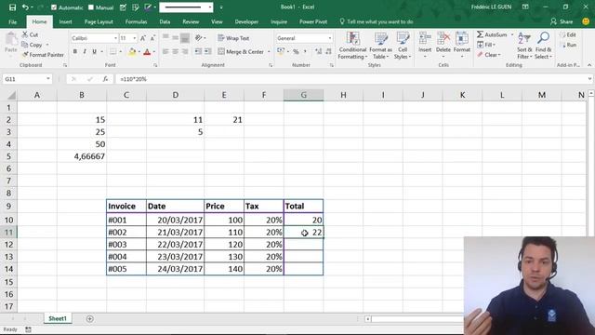Click the Borders icon
The width and height of the screenshot is (595, 335).
click(x=113, y=51)
